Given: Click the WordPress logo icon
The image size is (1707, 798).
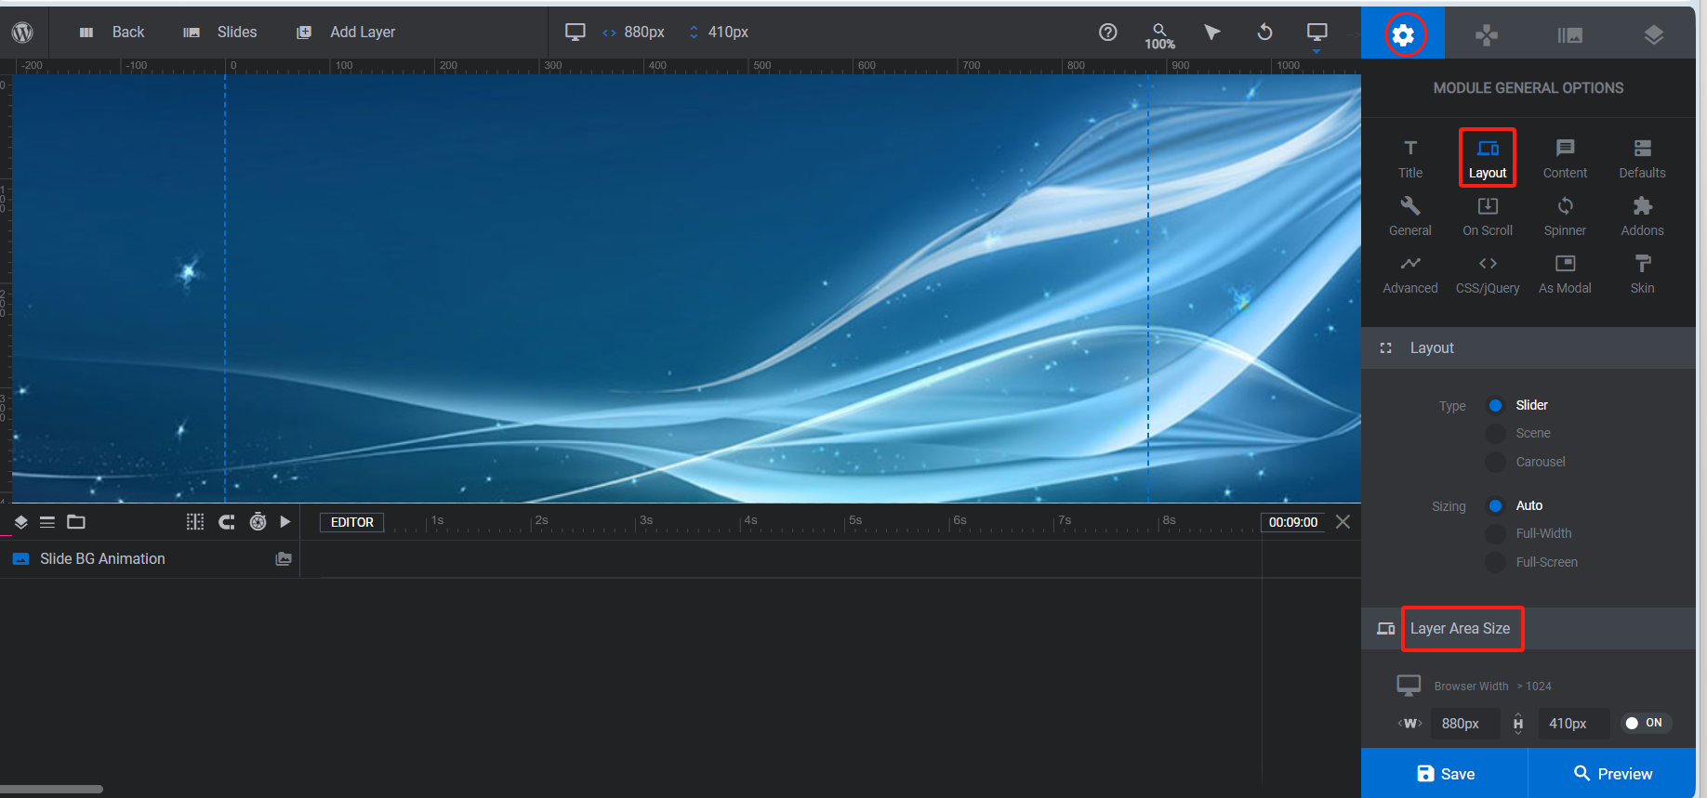Looking at the screenshot, I should point(22,33).
